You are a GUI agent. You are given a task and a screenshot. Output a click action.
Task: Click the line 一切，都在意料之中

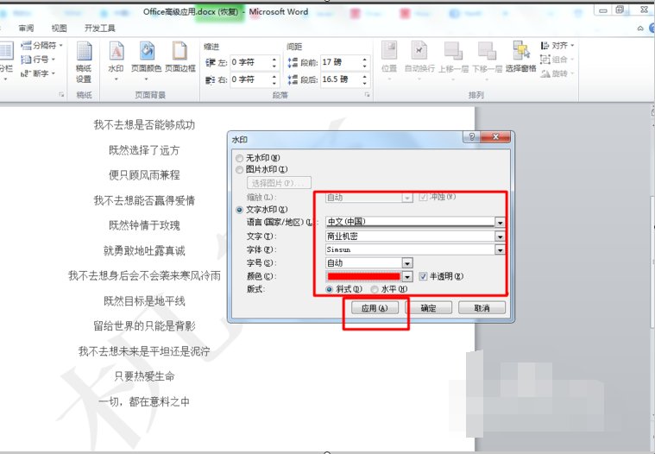point(144,402)
